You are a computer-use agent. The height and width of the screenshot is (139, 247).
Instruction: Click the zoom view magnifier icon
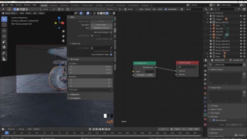63,31
